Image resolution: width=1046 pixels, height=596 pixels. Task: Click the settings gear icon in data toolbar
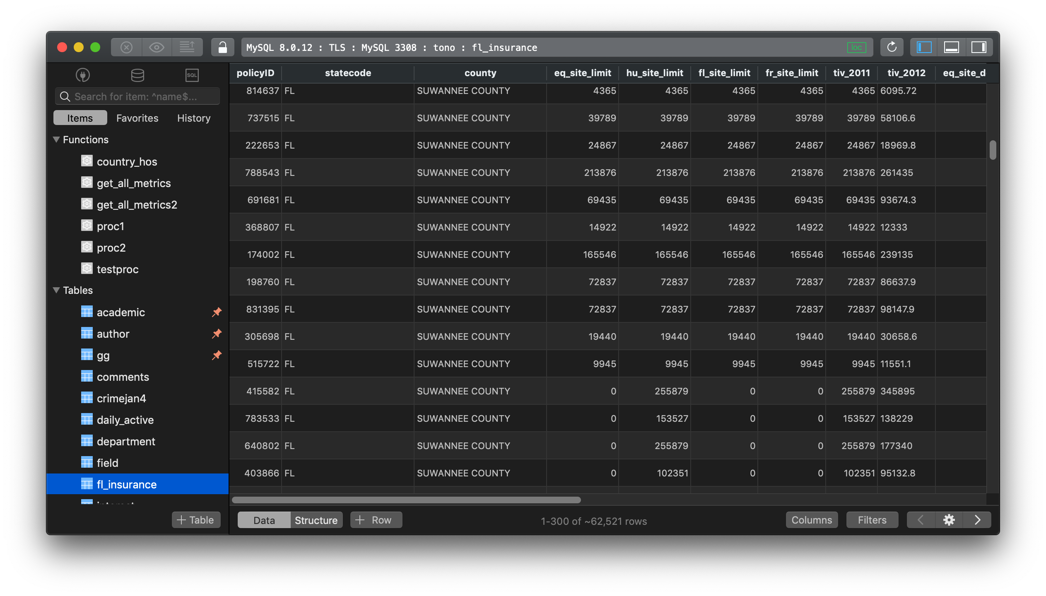pyautogui.click(x=950, y=521)
